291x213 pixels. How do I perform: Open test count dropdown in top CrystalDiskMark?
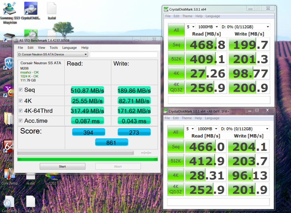point(191,27)
